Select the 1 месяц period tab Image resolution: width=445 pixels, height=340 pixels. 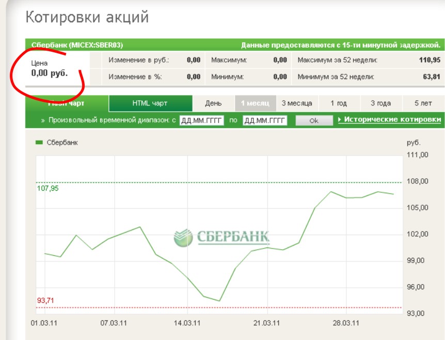tap(256, 103)
